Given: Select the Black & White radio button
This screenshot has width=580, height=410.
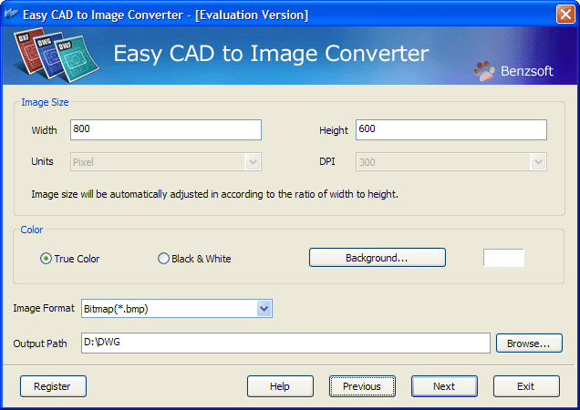Looking at the screenshot, I should point(163,259).
